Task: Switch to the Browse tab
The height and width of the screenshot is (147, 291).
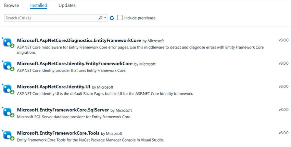Action: point(12,5)
